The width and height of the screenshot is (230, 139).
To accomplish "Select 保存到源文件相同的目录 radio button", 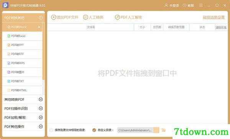I will click(x=51, y=130).
